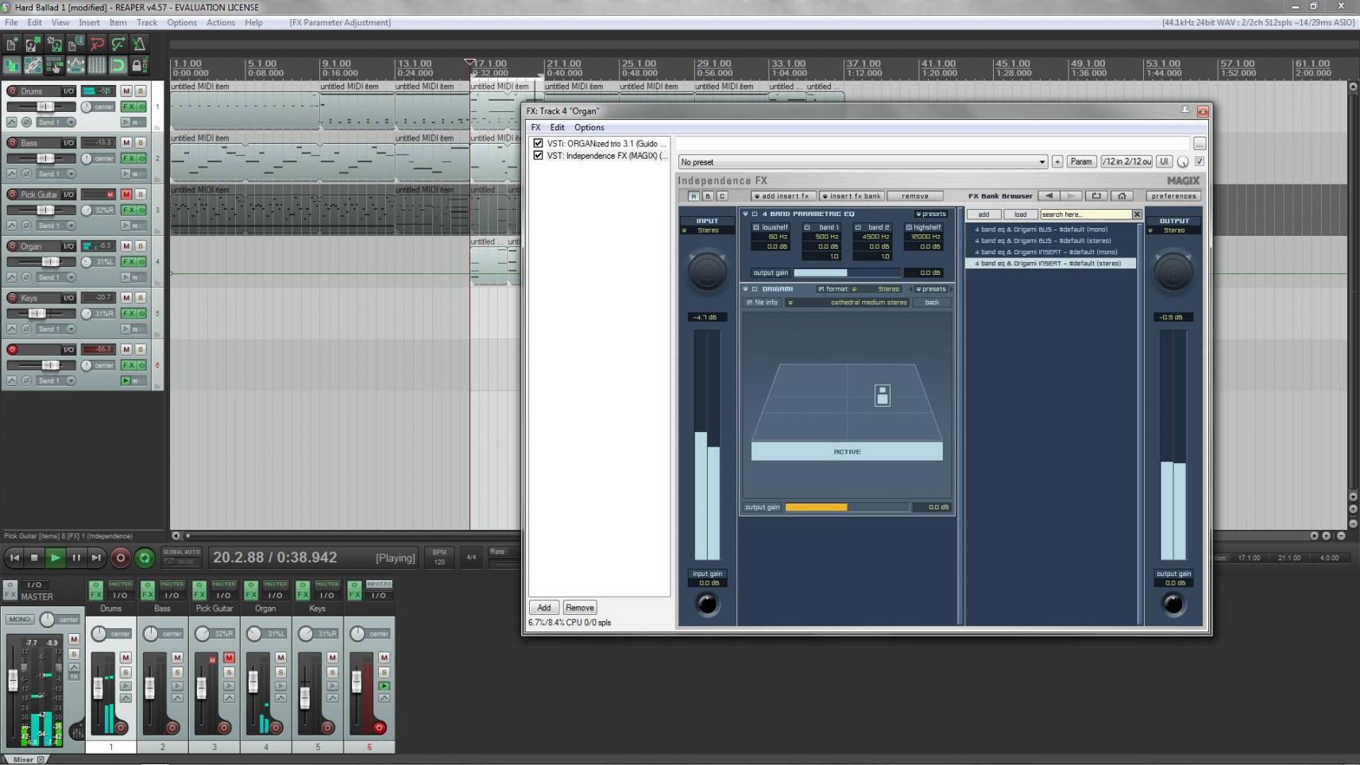Clear the FX bank search with X
The image size is (1360, 765).
click(1137, 214)
